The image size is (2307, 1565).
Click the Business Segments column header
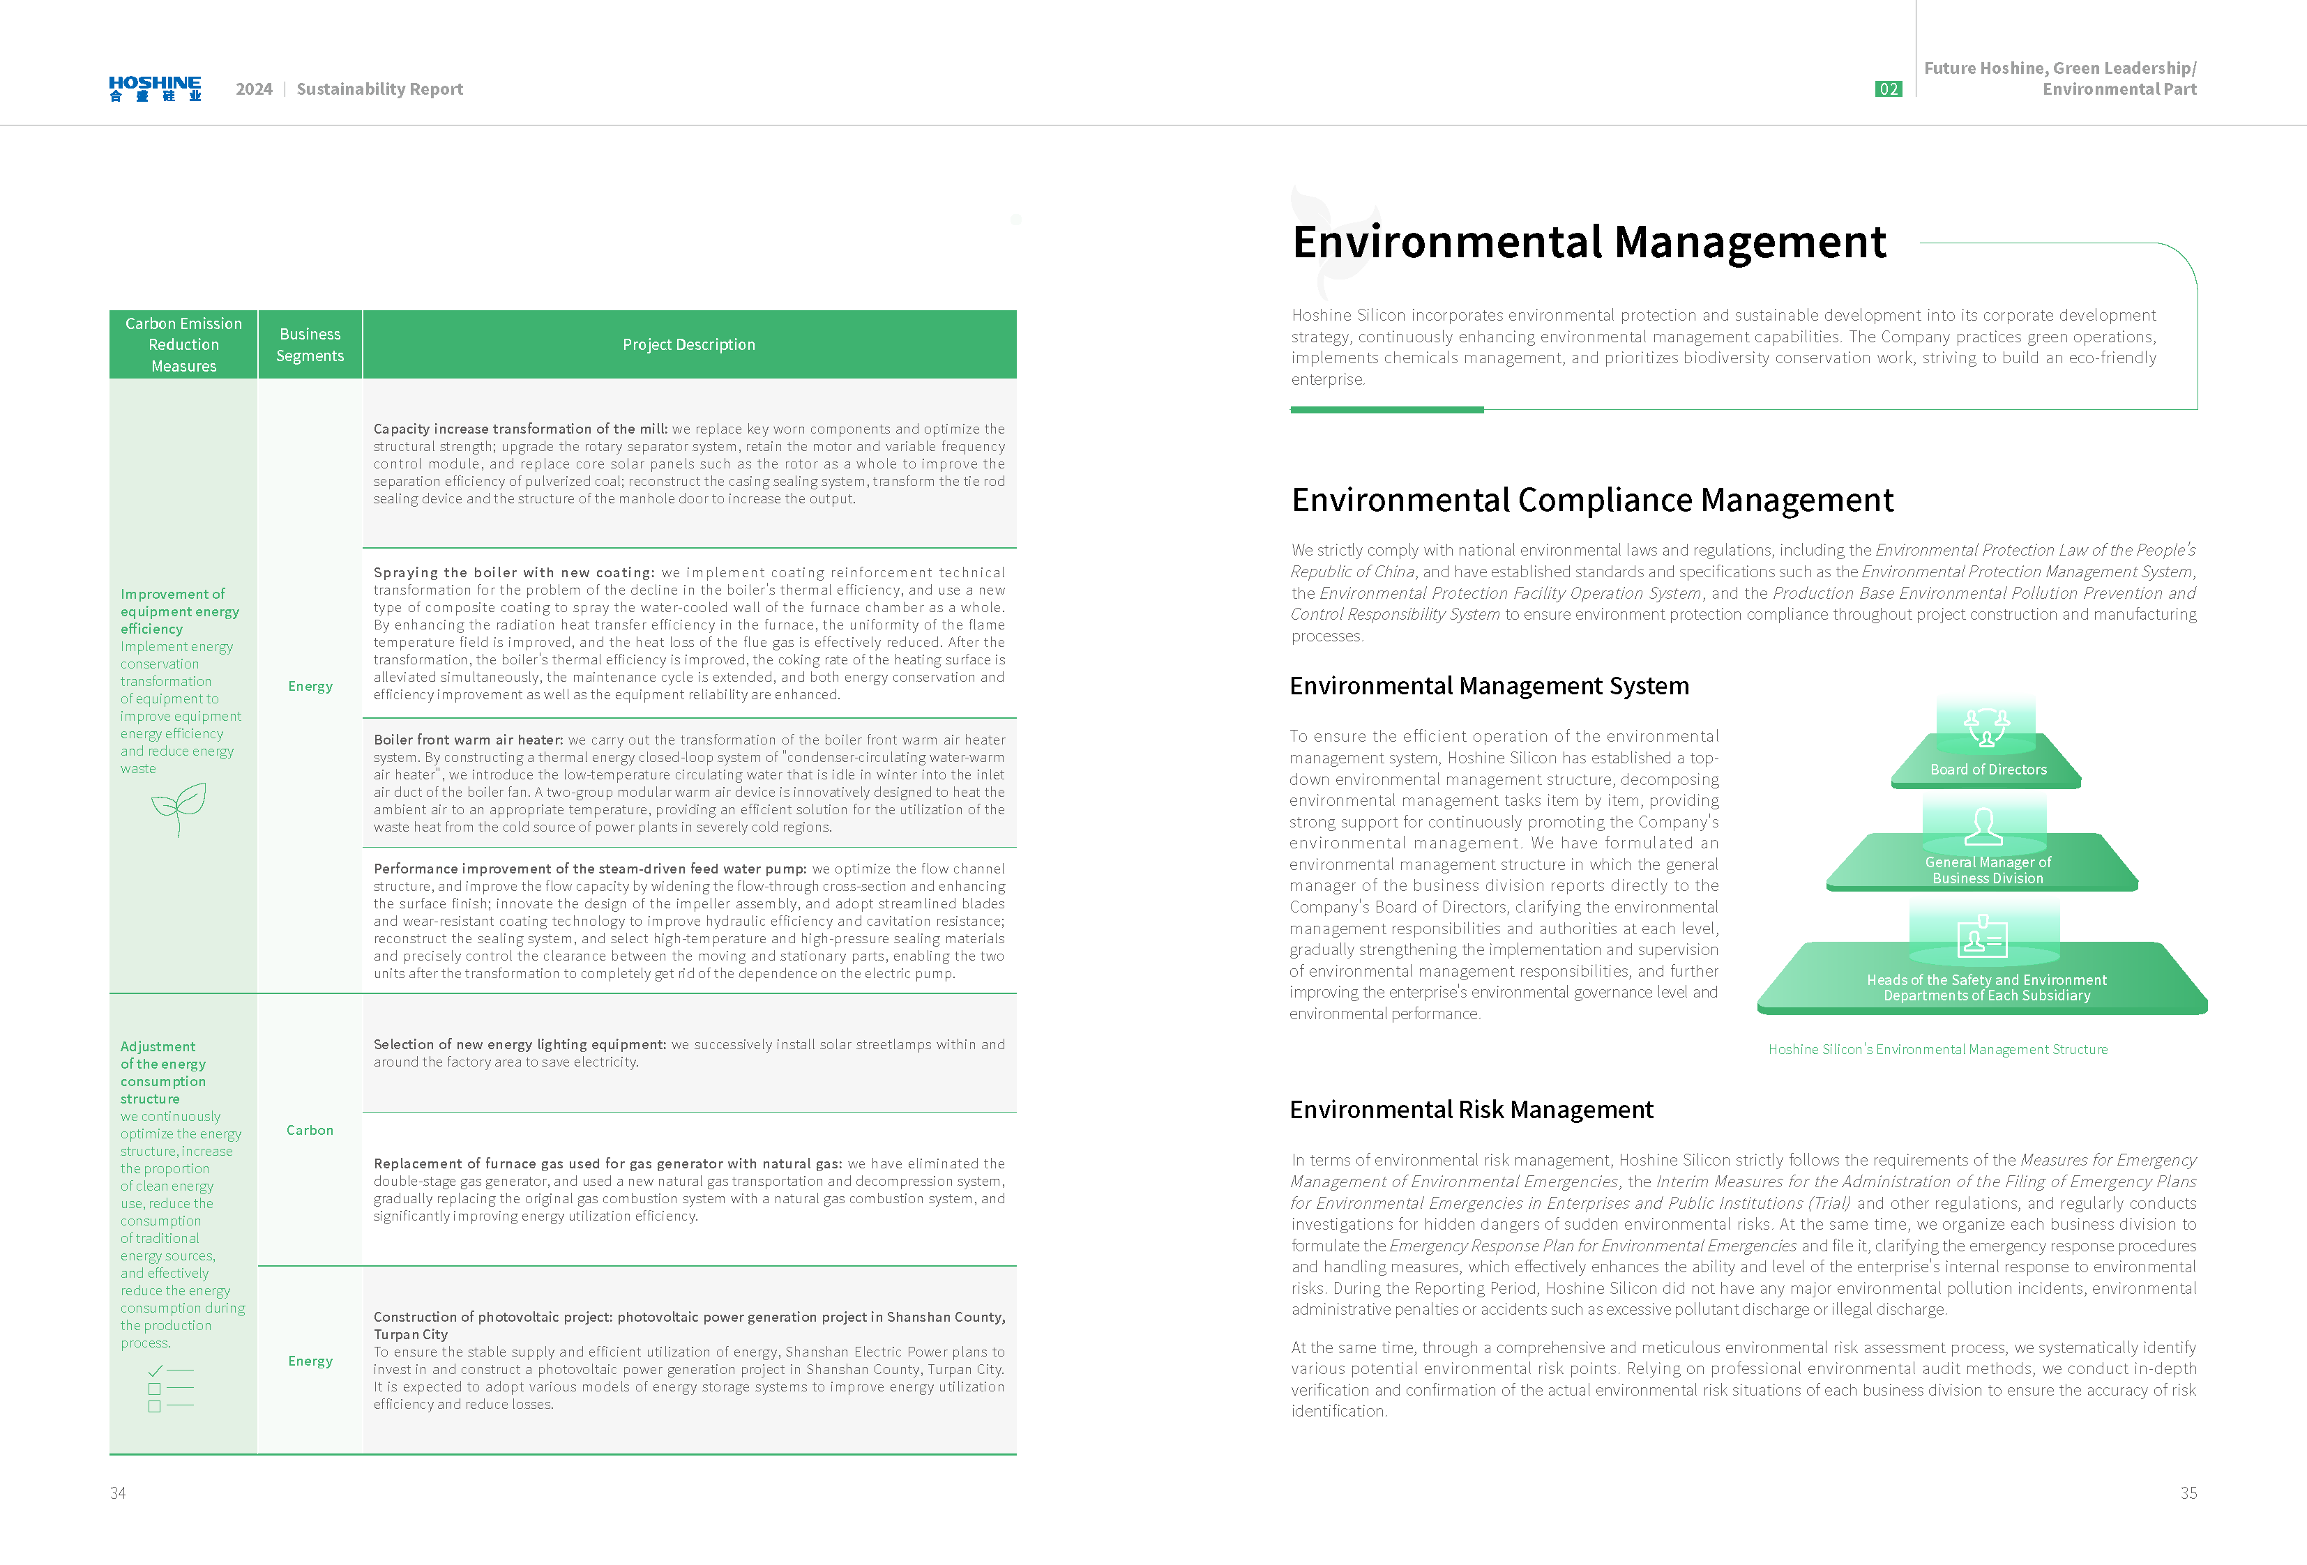tap(310, 344)
